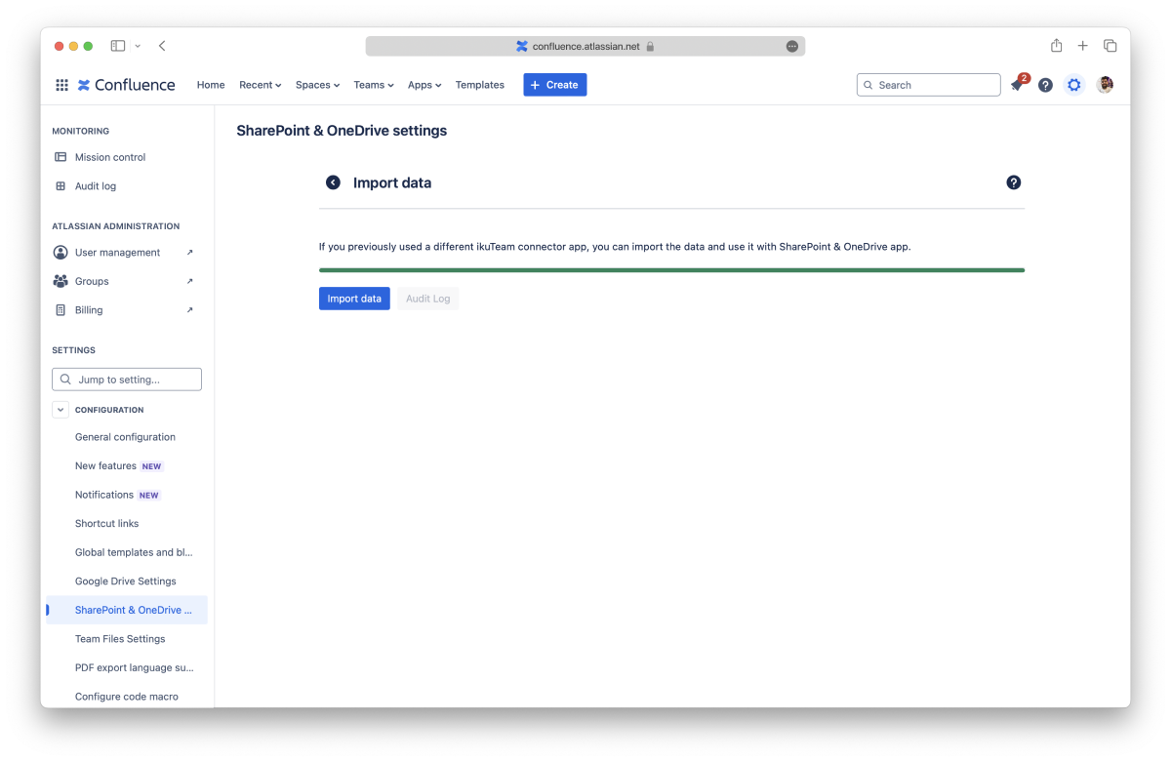Screen dimensions: 1171x762
Task: Click the help icon right of Import data
Action: (1014, 182)
